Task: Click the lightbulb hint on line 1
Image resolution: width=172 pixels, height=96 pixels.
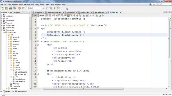Action: [x=35, y=19]
